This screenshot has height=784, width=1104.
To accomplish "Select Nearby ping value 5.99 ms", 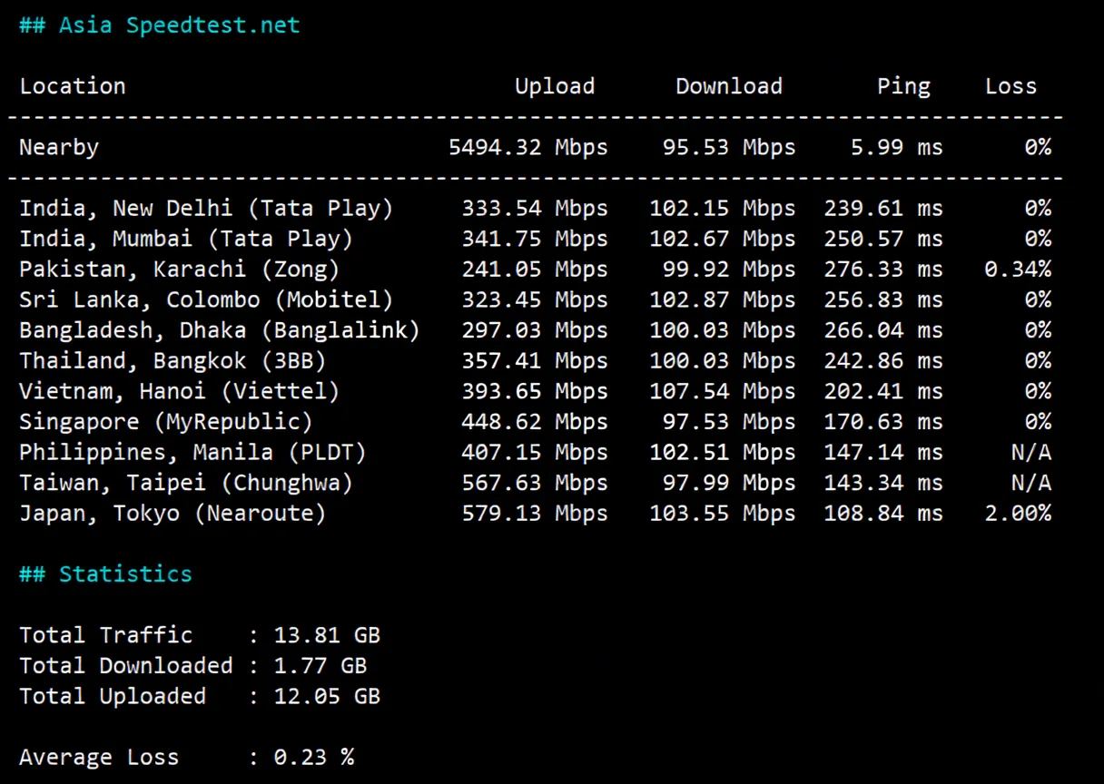I will [x=897, y=147].
